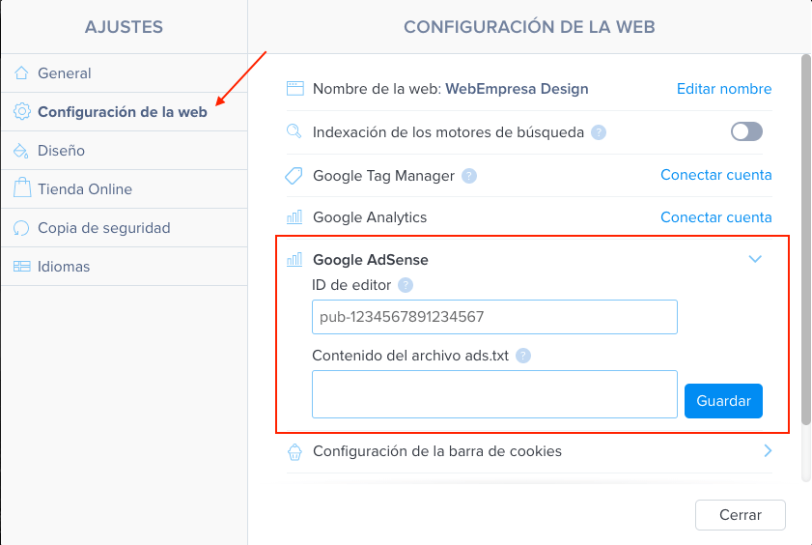This screenshot has height=545, width=812.
Task: Click the window icon beside Nombre de la web
Action: tap(295, 89)
